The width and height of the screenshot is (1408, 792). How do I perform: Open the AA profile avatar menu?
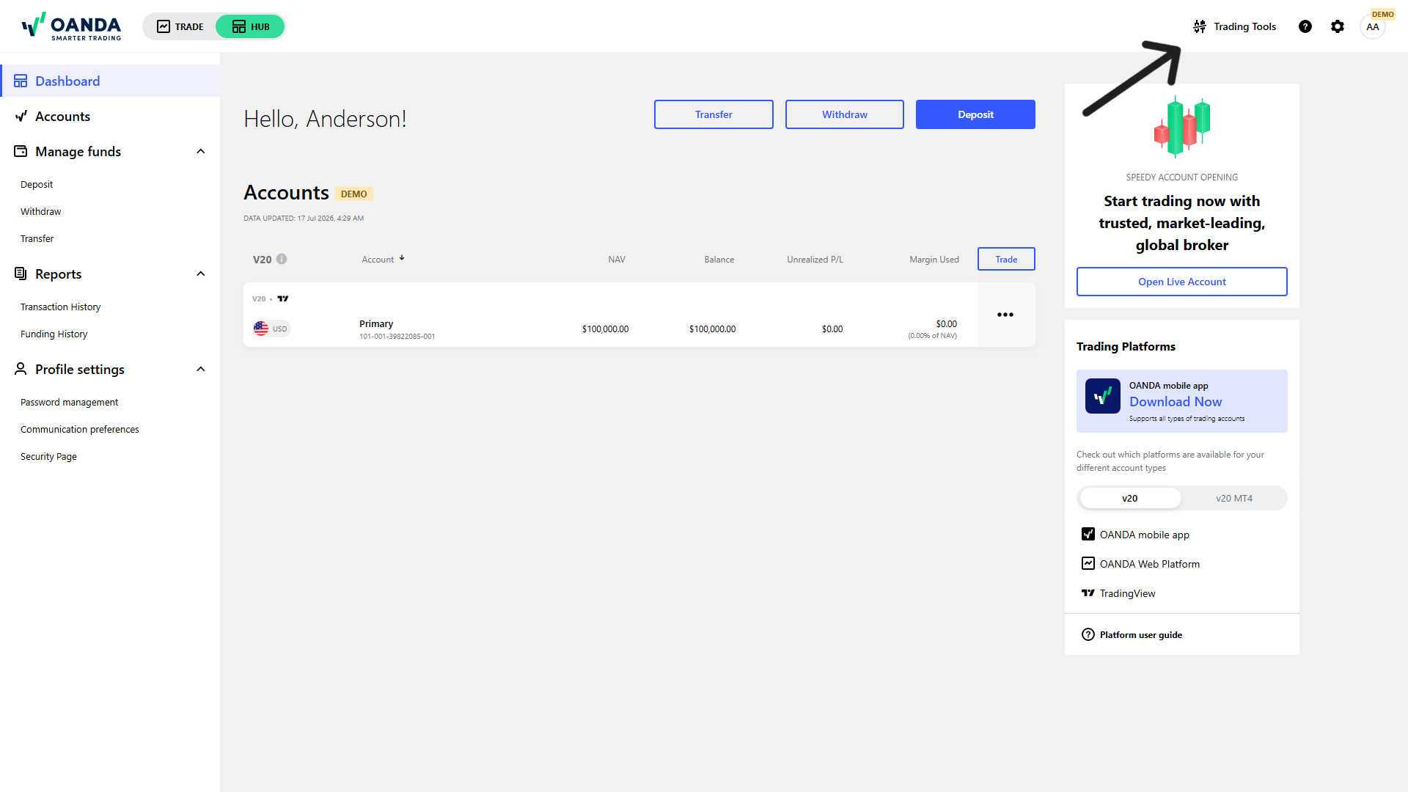point(1373,27)
